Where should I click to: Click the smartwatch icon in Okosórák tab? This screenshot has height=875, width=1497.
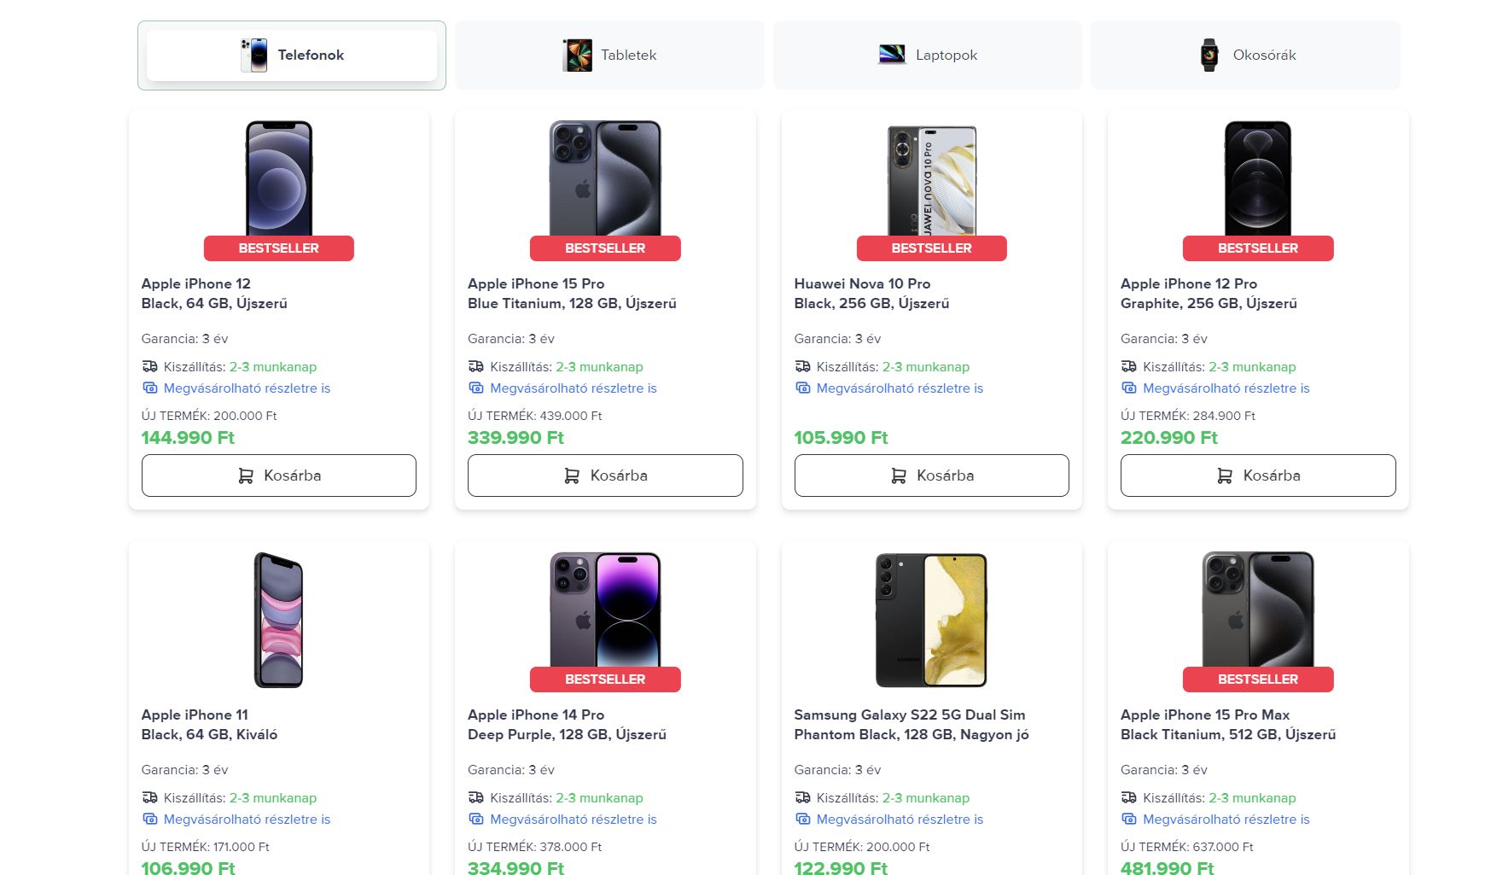1209,55
